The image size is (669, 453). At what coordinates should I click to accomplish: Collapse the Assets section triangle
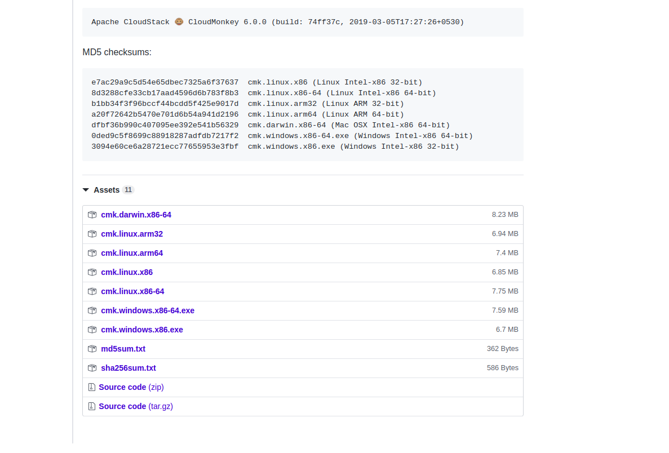[x=86, y=190]
